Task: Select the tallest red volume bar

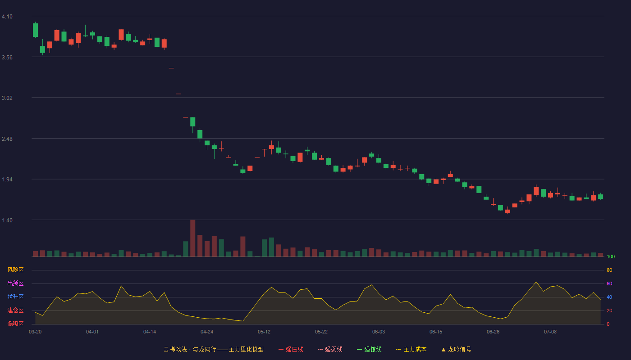Action: coord(192,238)
